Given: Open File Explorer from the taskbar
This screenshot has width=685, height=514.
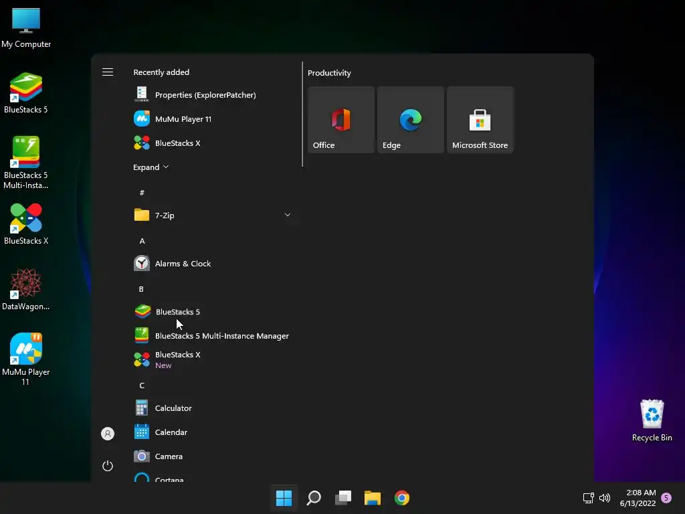Looking at the screenshot, I should click(x=373, y=498).
